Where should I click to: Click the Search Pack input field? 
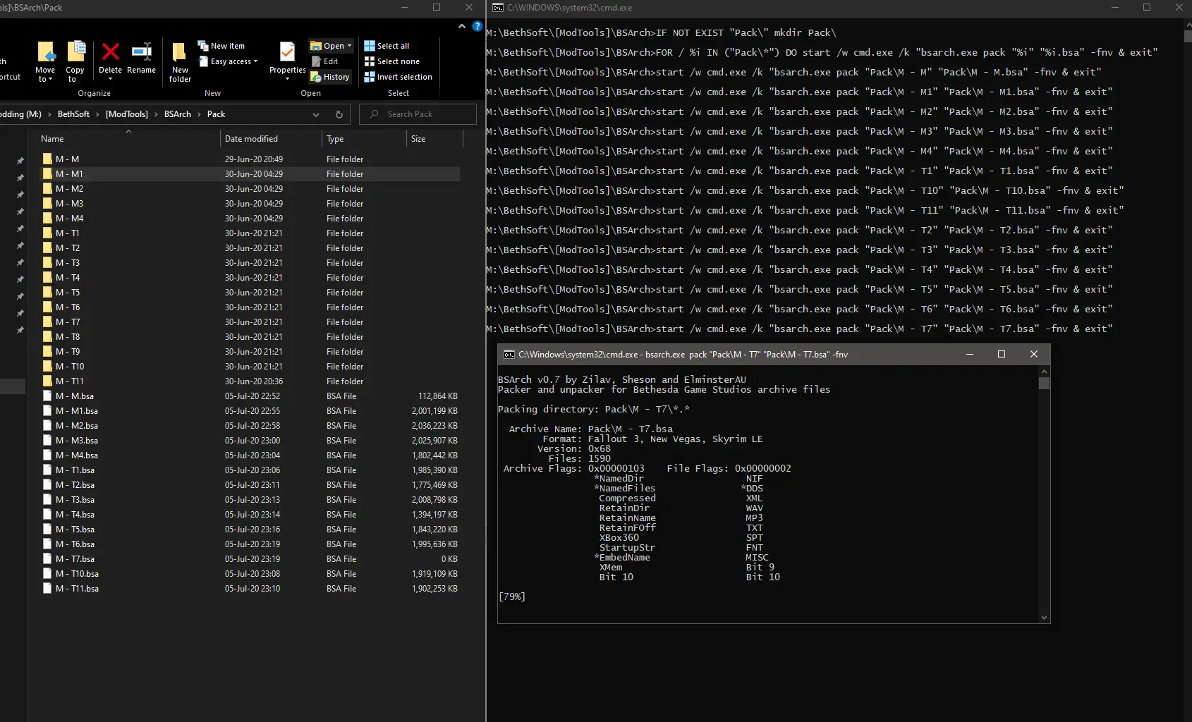click(x=418, y=114)
